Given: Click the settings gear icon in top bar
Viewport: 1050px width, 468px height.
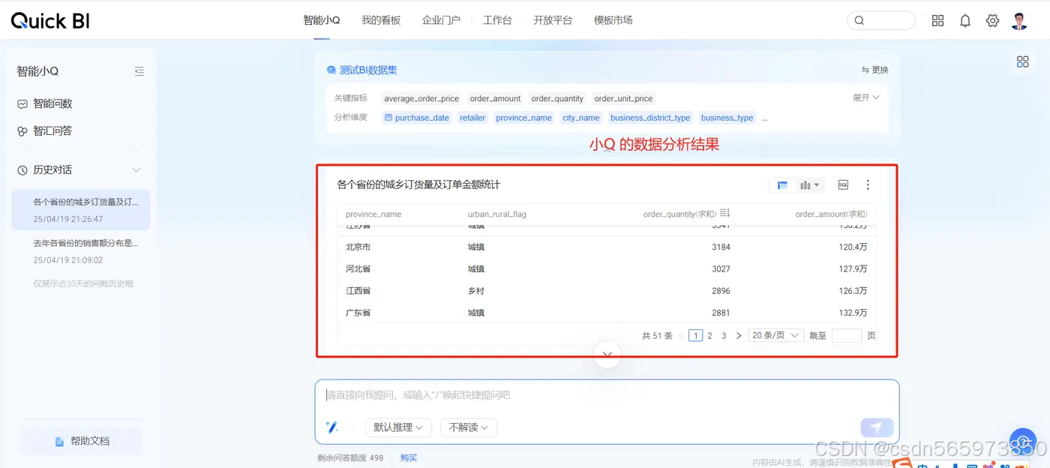Looking at the screenshot, I should pos(992,20).
